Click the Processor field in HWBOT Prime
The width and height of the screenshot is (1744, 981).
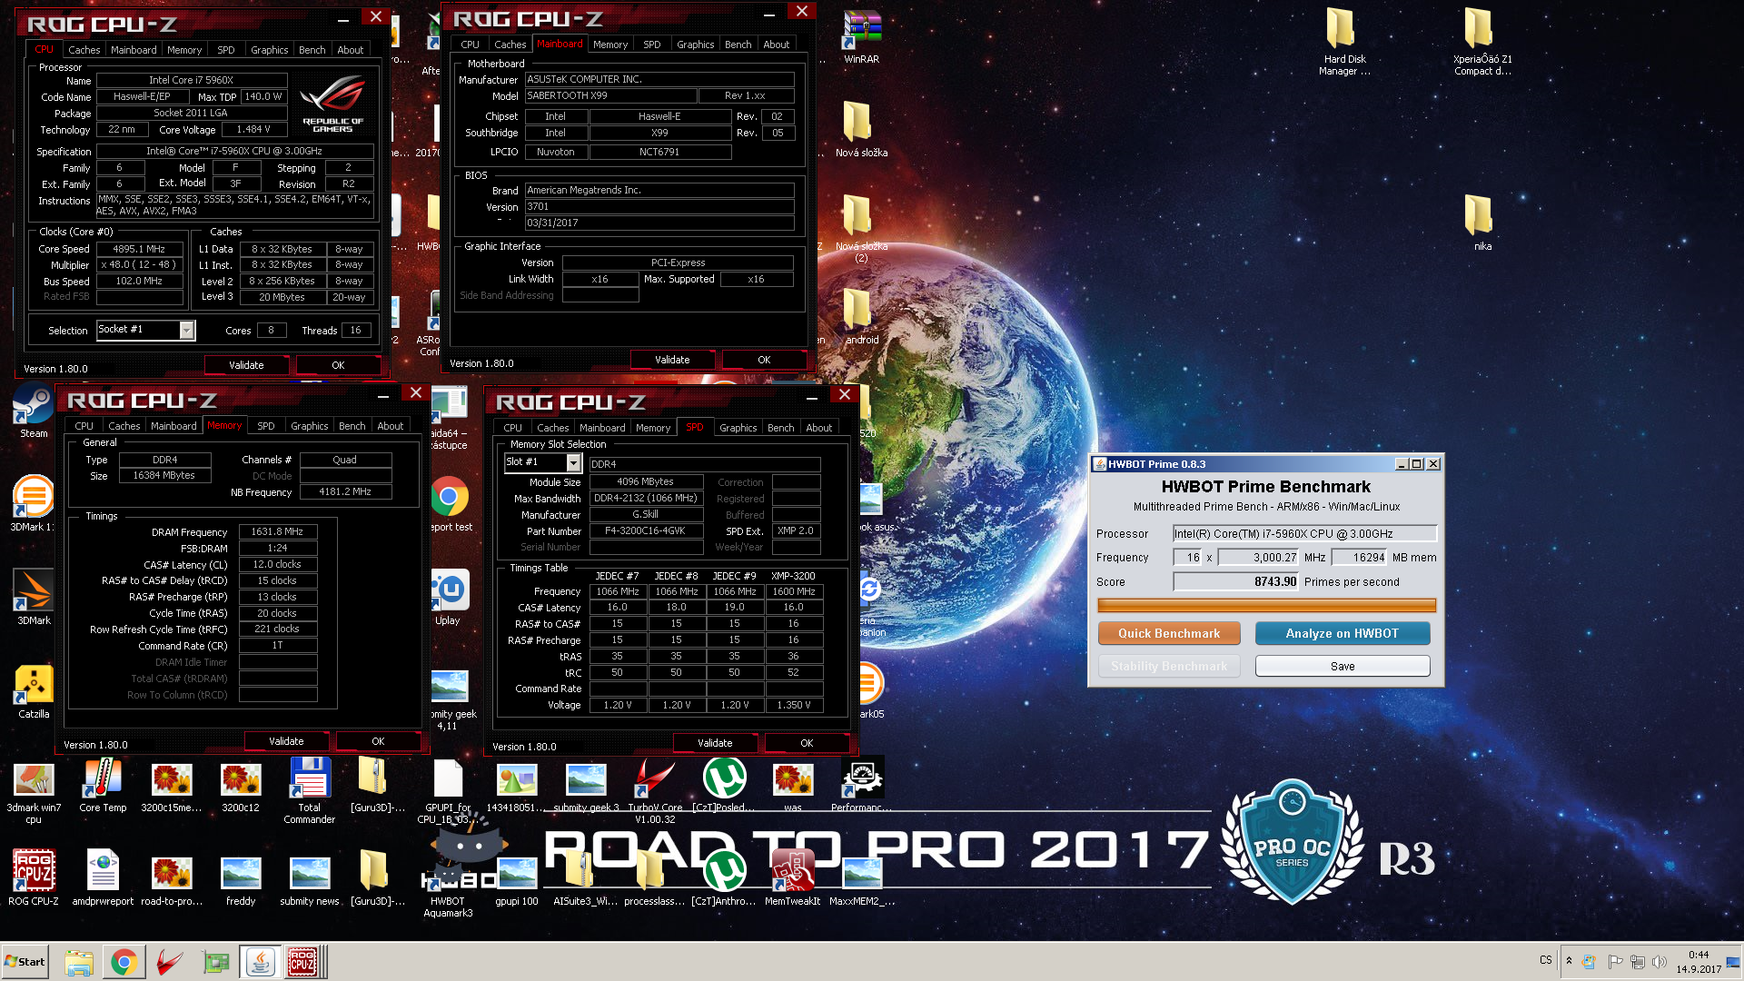click(1304, 533)
